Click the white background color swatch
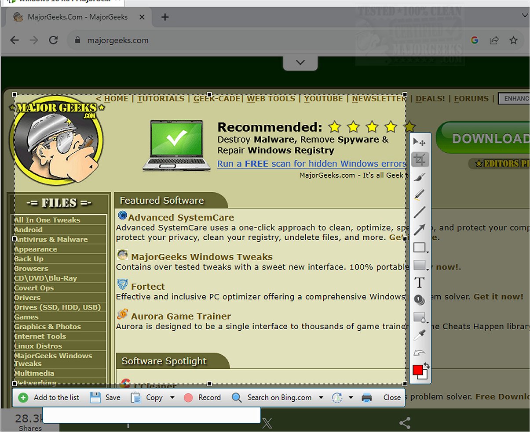 (424, 376)
